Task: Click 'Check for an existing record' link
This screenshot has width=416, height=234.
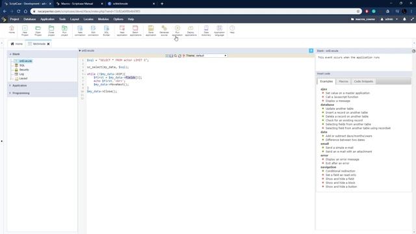Action: coord(344,120)
